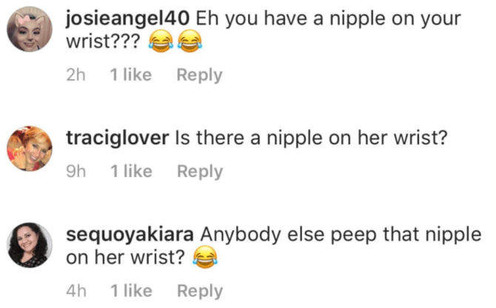Click the 4h timestamp
The width and height of the screenshot is (496, 308).
[x=76, y=291]
